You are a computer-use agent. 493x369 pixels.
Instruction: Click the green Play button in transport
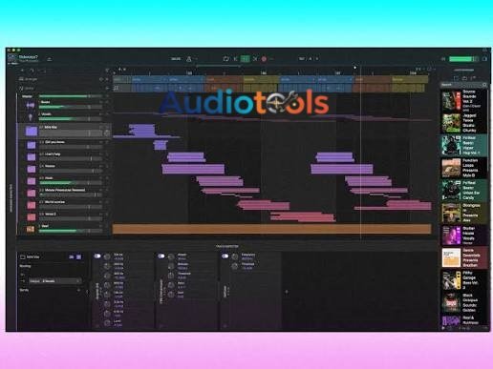point(245,59)
